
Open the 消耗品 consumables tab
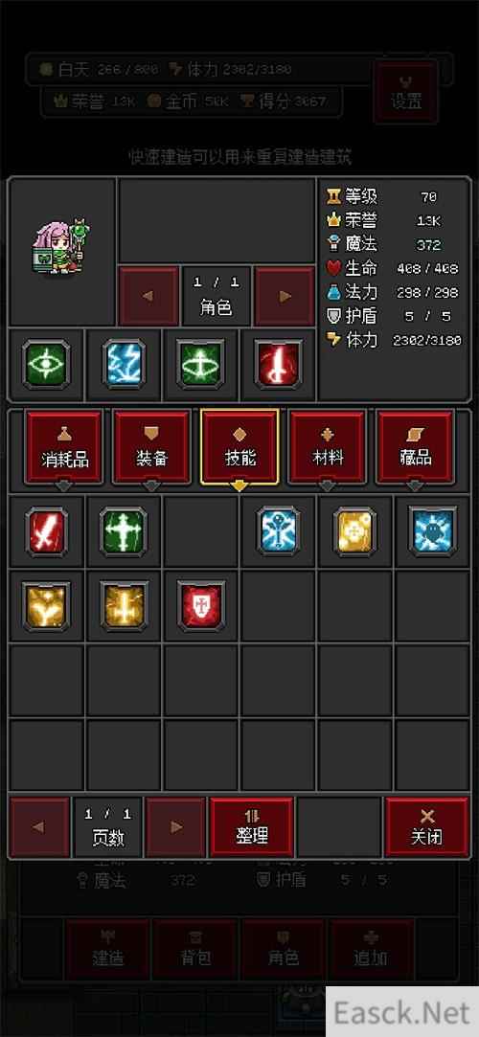(x=64, y=447)
